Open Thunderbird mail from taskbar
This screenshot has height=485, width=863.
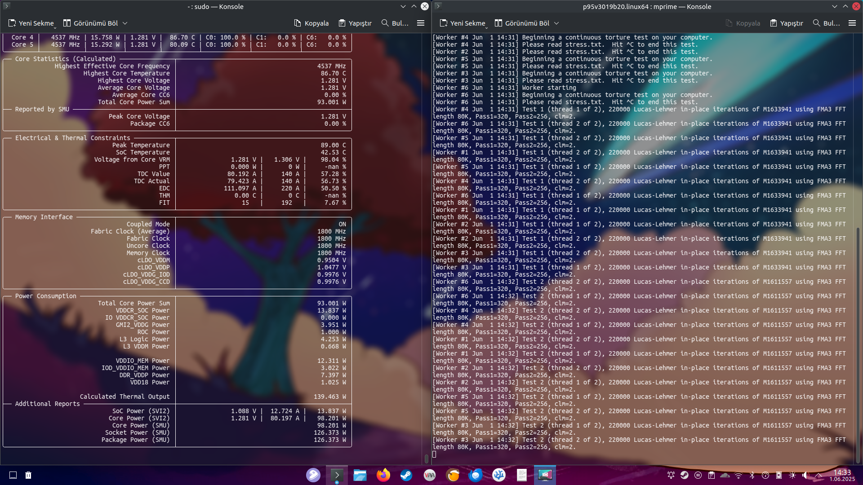click(x=476, y=475)
